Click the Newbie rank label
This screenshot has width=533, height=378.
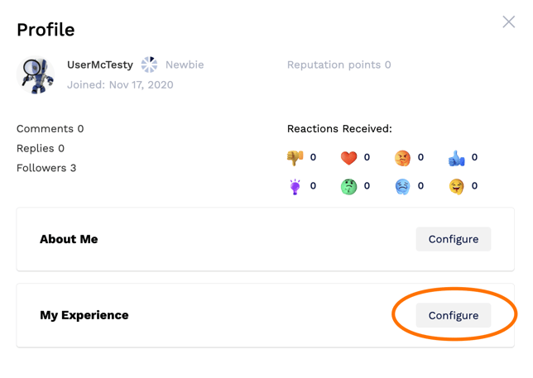[x=185, y=65]
